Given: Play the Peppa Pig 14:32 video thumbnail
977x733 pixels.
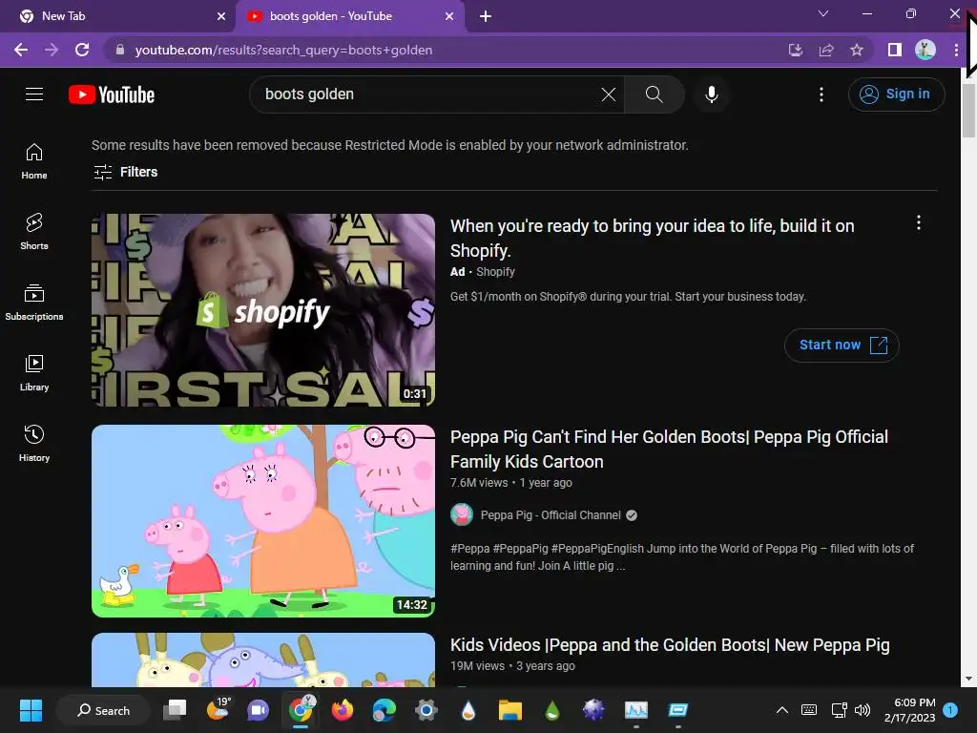Looking at the screenshot, I should pyautogui.click(x=263, y=521).
